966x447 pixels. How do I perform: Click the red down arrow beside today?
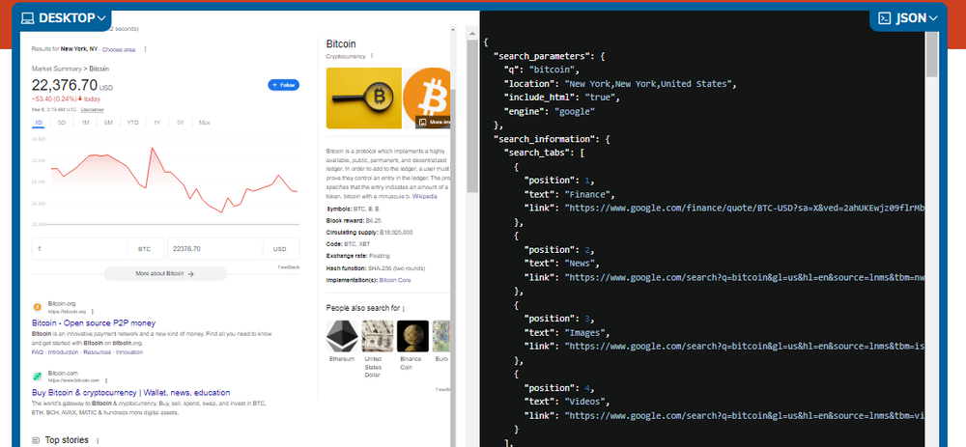coord(80,98)
